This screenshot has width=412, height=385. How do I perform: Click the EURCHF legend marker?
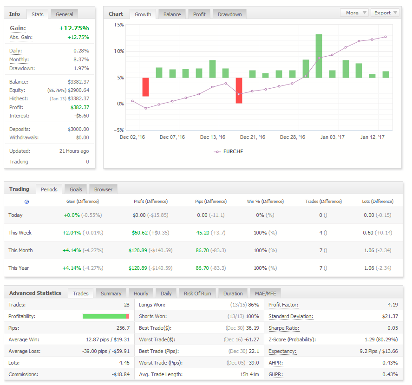point(217,152)
